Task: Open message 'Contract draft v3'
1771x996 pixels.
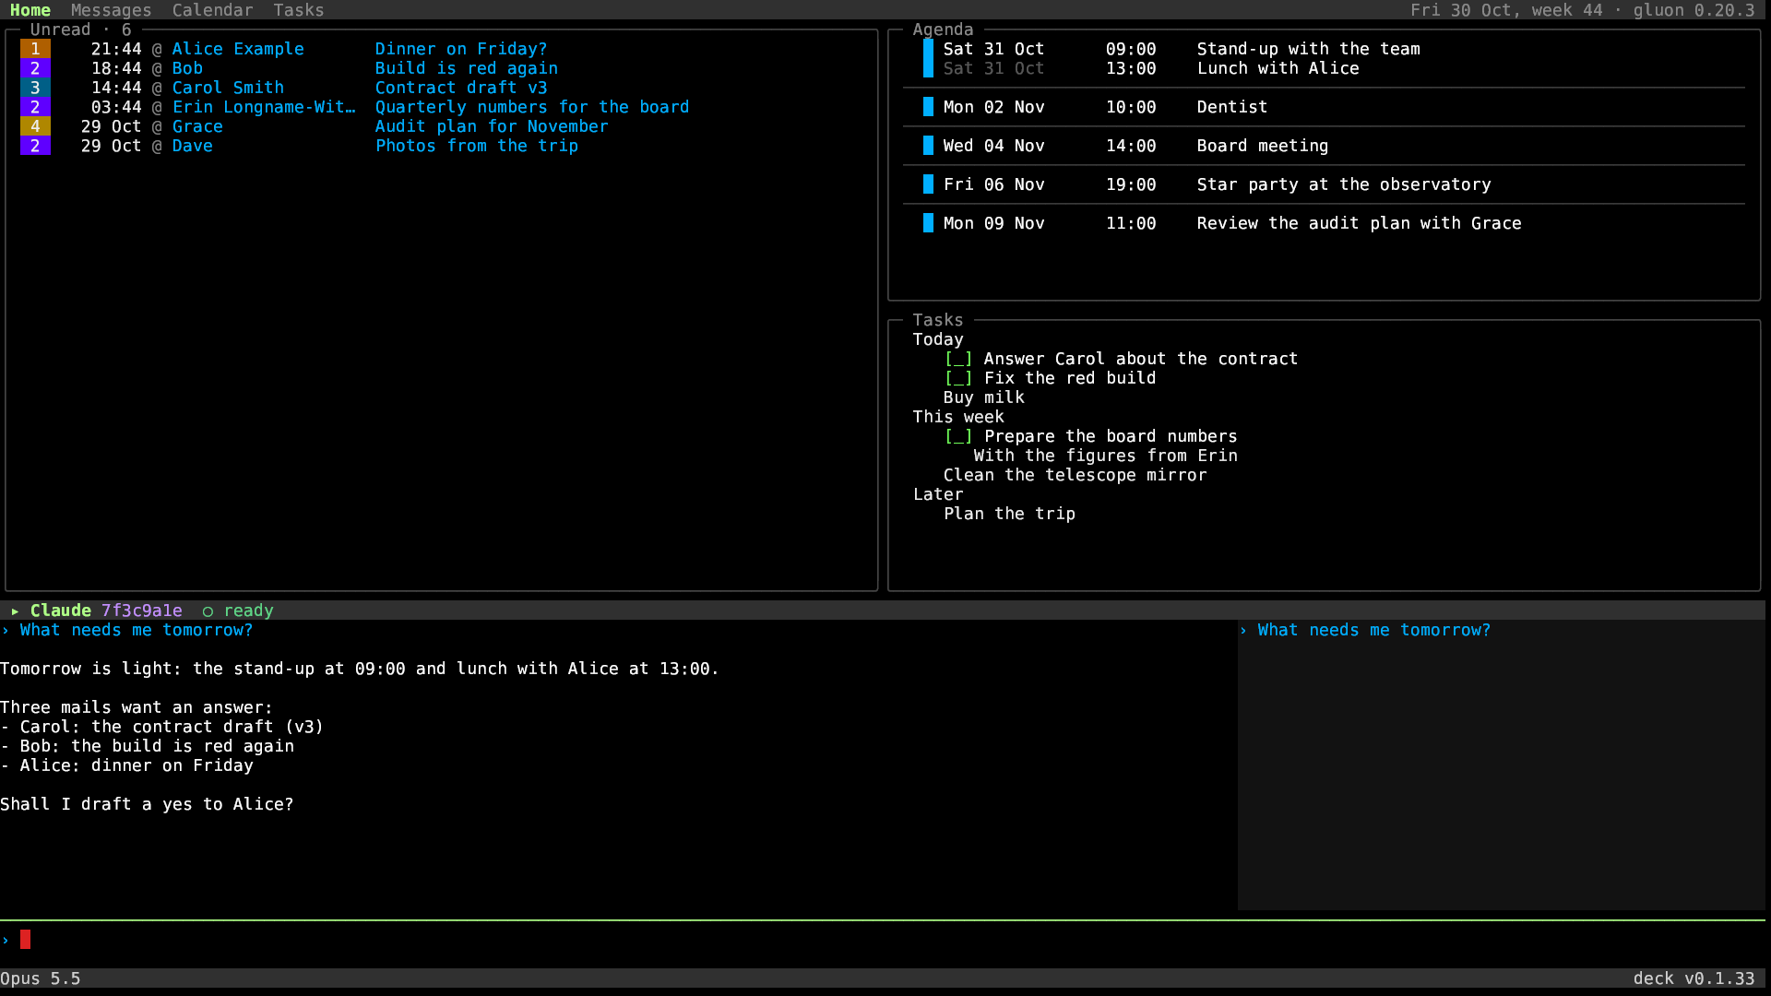Action: (460, 88)
